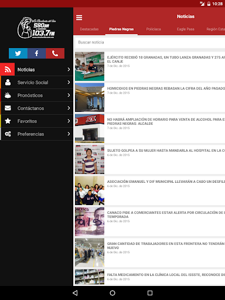Expand the Noticias chevron arrow

tap(69, 69)
